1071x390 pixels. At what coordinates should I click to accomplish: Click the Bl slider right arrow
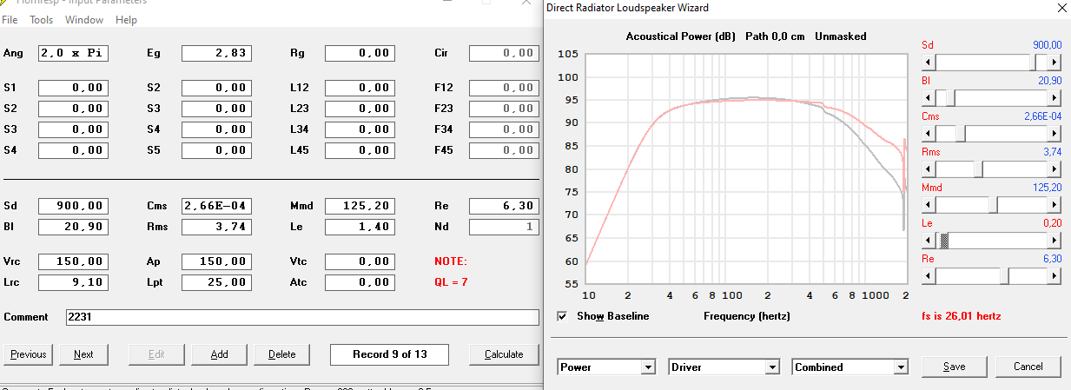pos(1054,98)
